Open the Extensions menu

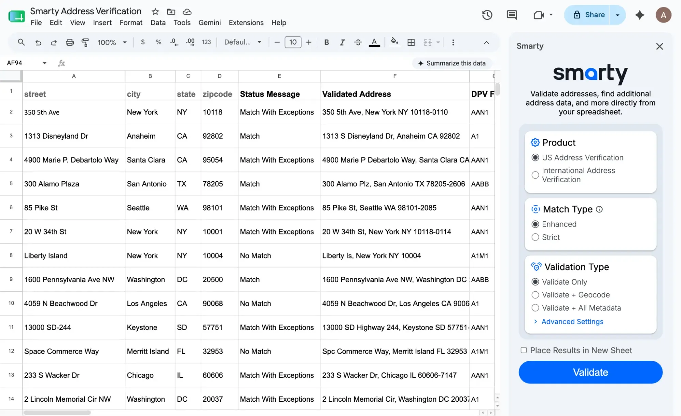[246, 22]
